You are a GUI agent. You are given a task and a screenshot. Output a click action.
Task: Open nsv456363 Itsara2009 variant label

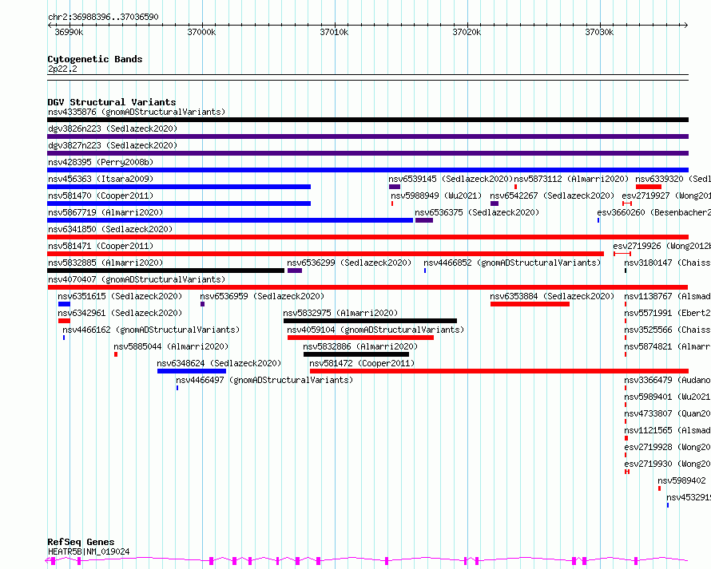(101, 179)
